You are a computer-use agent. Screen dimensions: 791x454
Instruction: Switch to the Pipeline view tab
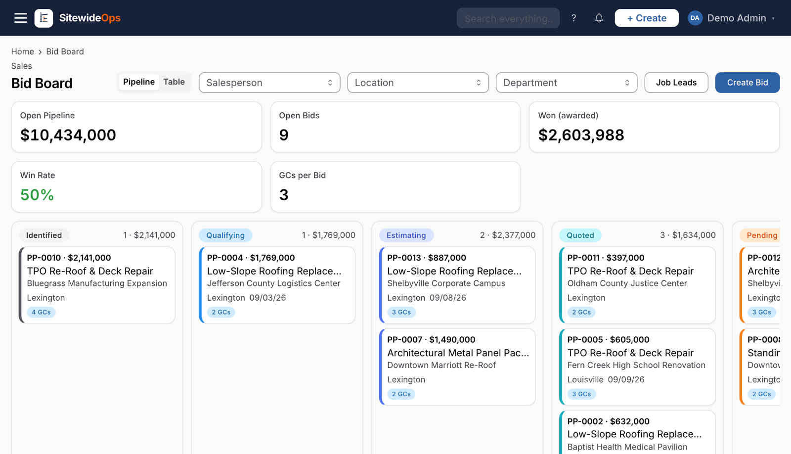(139, 82)
